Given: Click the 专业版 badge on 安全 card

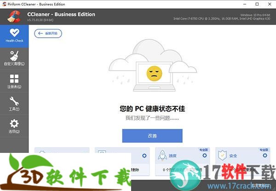Looking at the screenshot, I should pos(264,150).
